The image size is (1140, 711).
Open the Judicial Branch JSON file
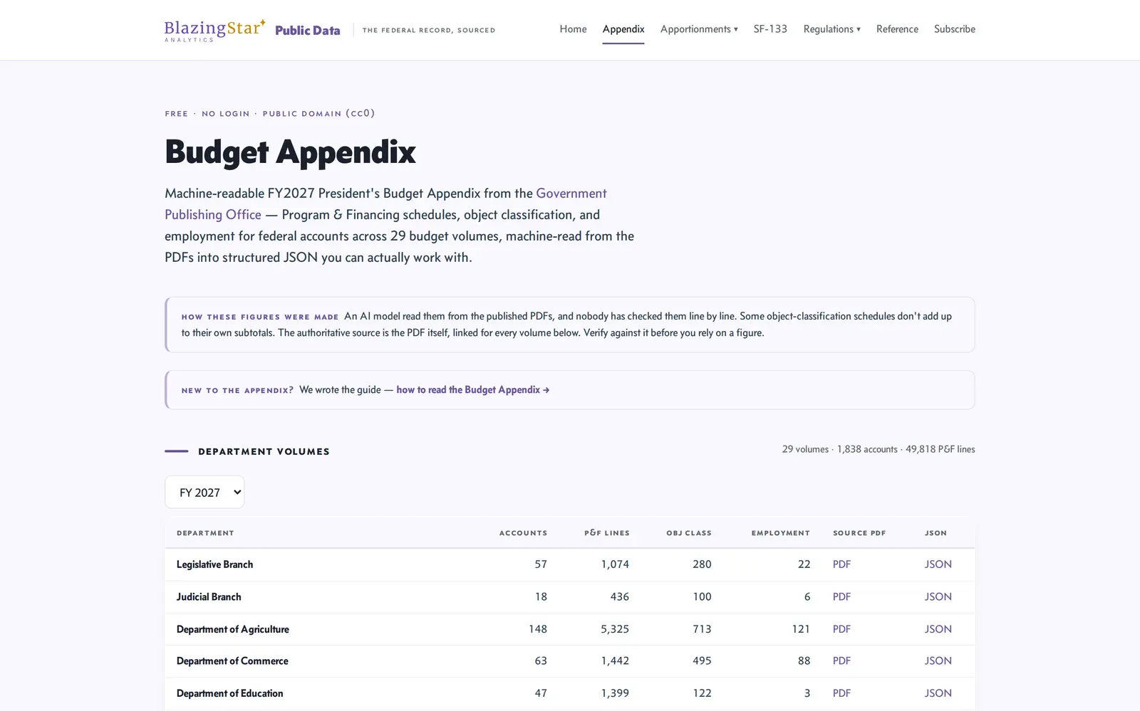pos(938,596)
